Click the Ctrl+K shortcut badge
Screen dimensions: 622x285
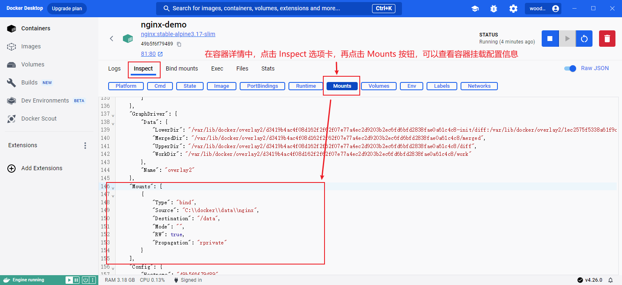[x=384, y=9]
